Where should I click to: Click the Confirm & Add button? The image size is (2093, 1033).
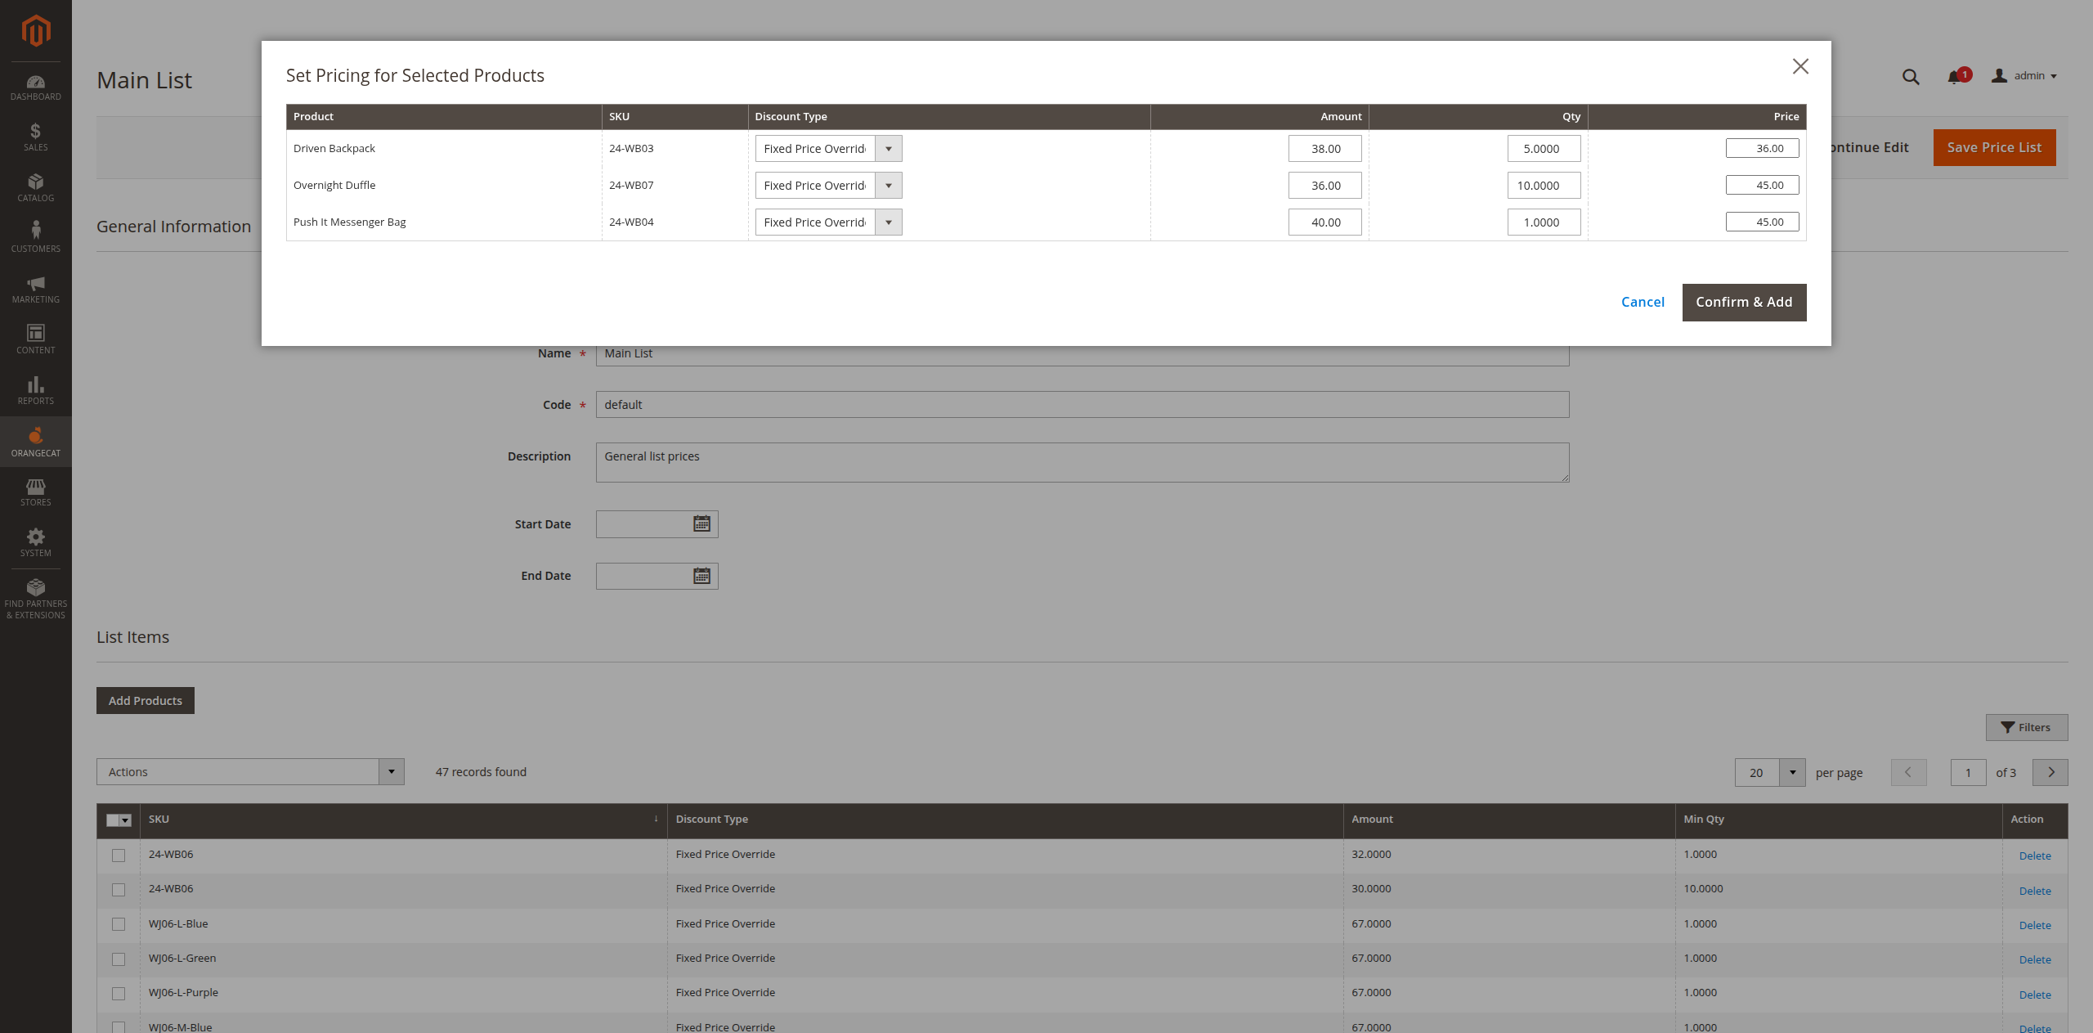(1744, 302)
